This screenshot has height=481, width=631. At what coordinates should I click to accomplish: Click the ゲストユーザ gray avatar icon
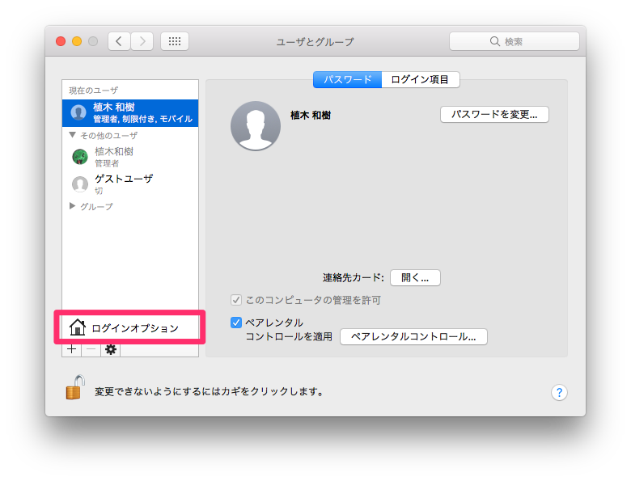[80, 184]
